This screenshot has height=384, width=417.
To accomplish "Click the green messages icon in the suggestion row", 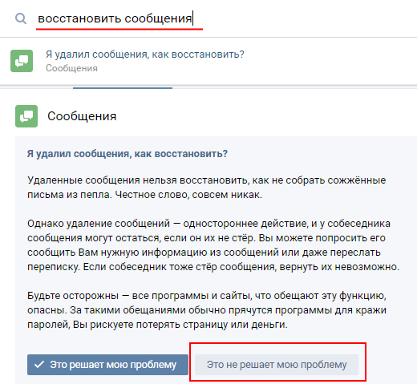I will pyautogui.click(x=22, y=61).
